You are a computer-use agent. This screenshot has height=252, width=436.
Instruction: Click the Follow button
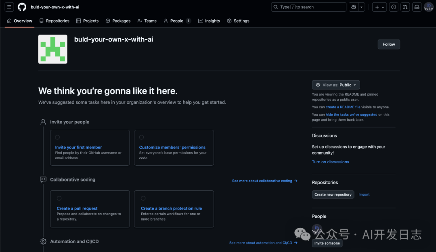point(389,44)
